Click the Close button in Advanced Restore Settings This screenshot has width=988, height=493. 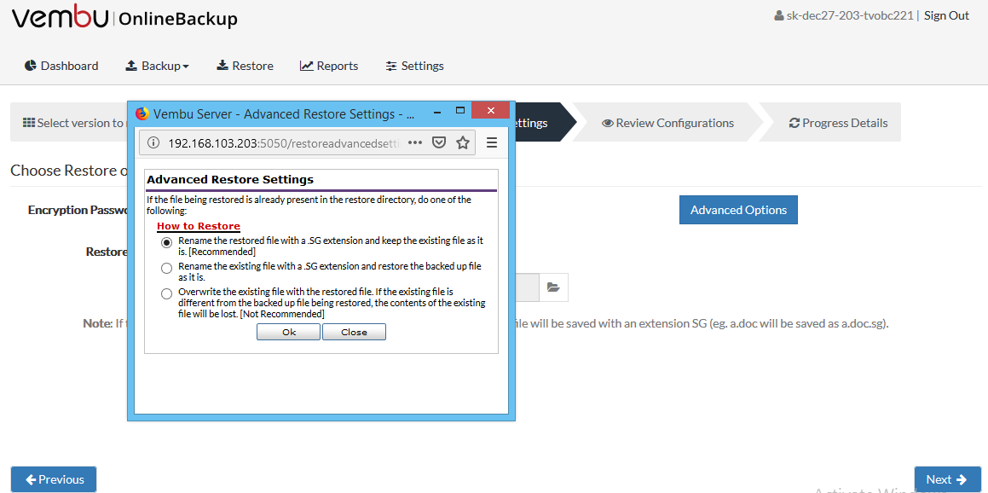coord(354,333)
